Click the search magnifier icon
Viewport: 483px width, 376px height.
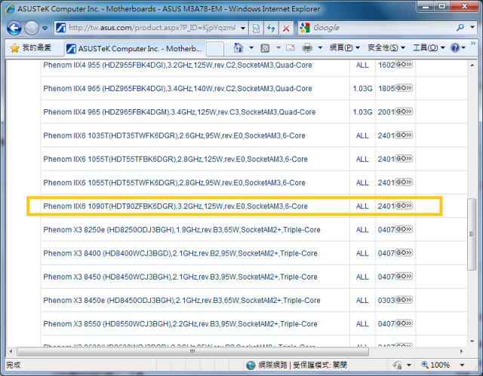[460, 28]
